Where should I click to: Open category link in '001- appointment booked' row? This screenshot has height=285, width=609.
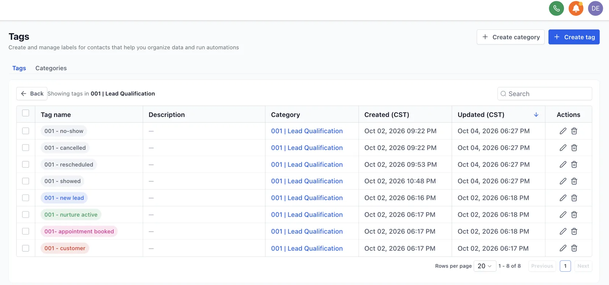(x=307, y=231)
